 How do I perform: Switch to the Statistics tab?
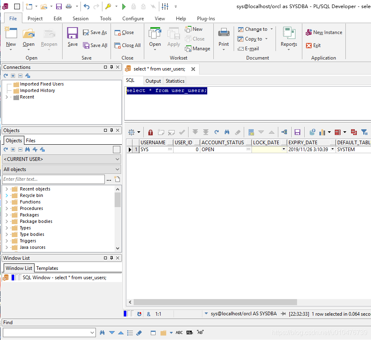[175, 81]
